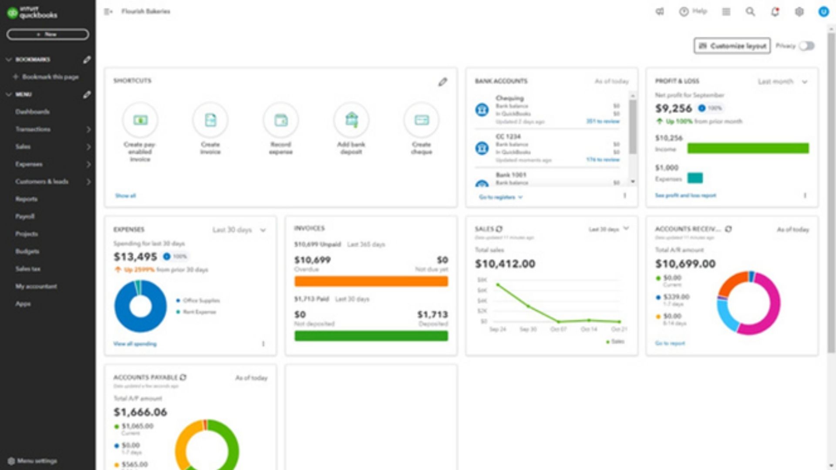This screenshot has height=470, width=836.
Task: Expand the Sales menu chevron
Action: (88, 147)
